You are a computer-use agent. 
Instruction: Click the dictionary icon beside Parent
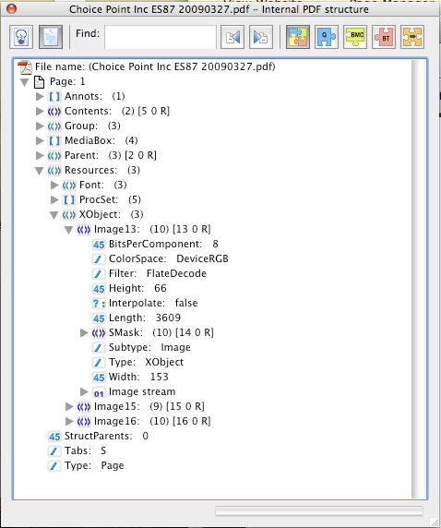coord(54,156)
